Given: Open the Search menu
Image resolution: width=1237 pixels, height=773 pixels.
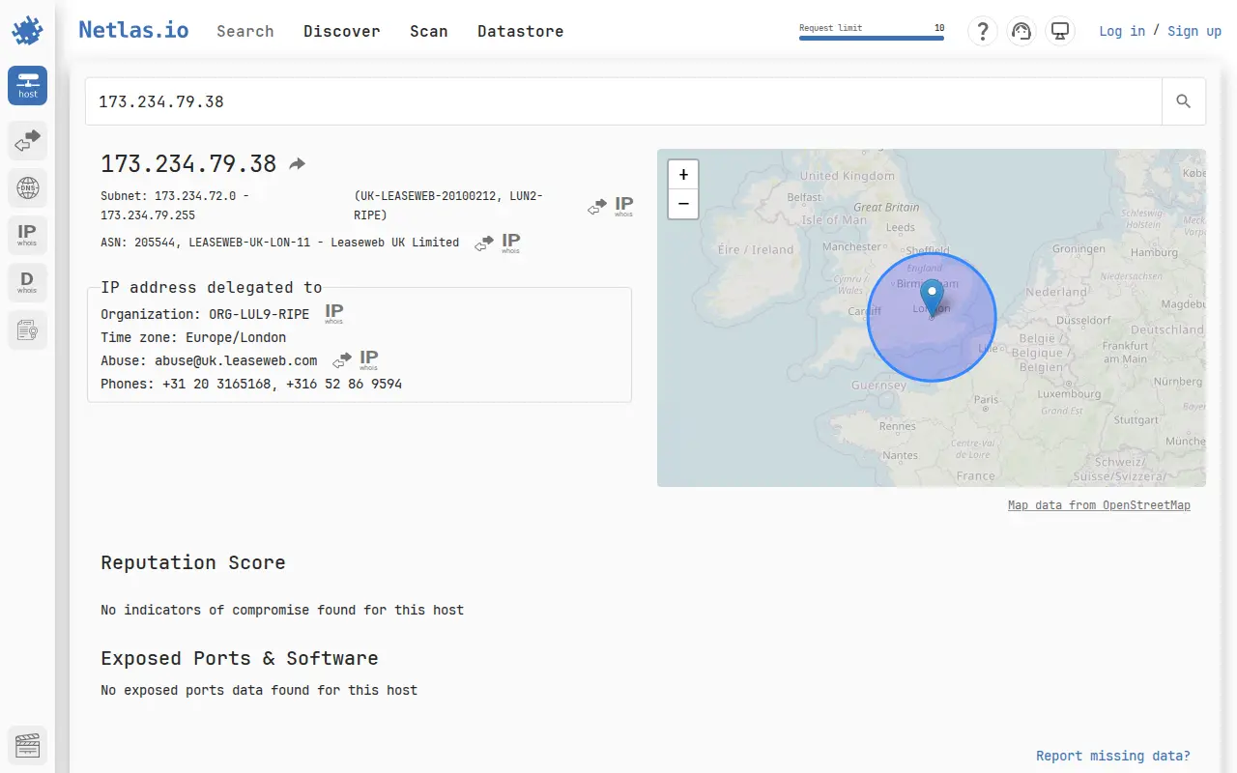Looking at the screenshot, I should coord(245,31).
